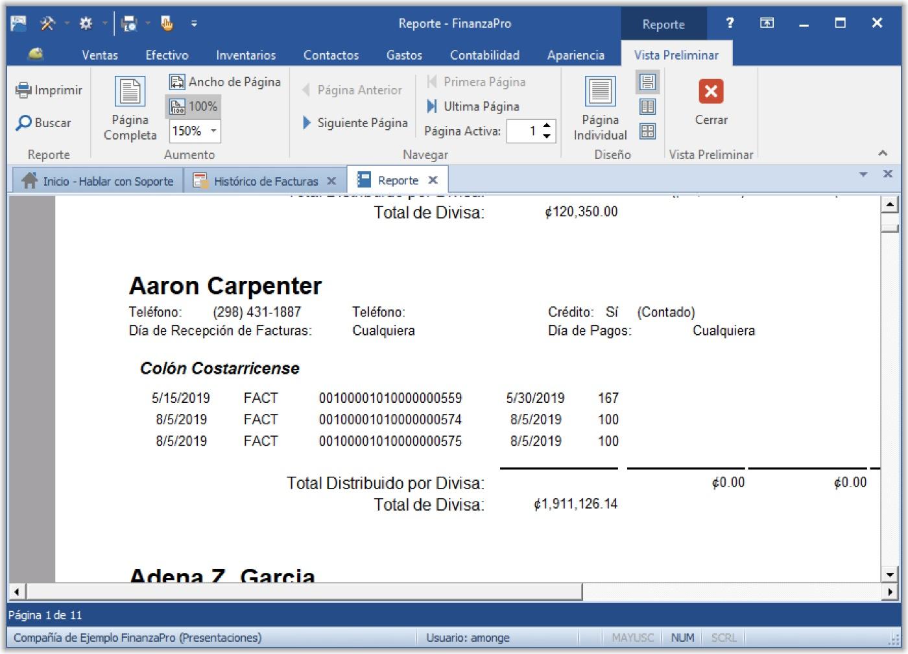The image size is (908, 654).
Task: Open the help question mark
Action: pos(730,23)
